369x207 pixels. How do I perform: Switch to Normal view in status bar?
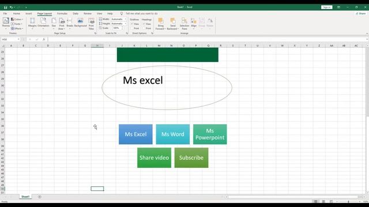click(x=316, y=202)
